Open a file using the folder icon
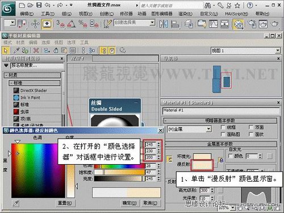The height and width of the screenshot is (213, 284). (31, 5)
